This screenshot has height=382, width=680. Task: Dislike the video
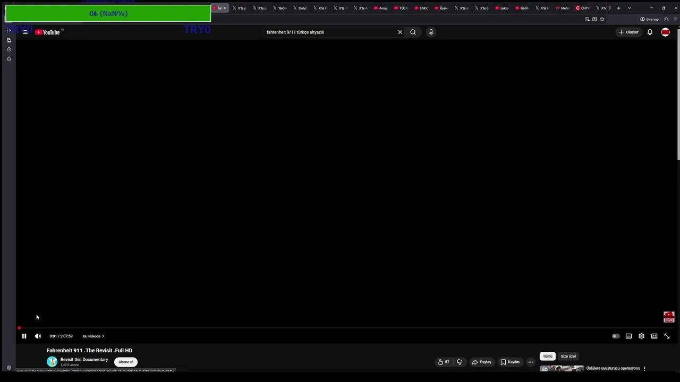tap(460, 362)
